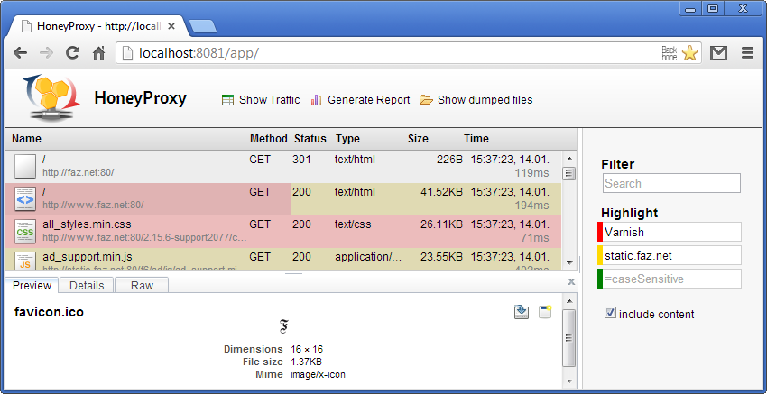Toggle the include content checkbox

click(x=609, y=313)
